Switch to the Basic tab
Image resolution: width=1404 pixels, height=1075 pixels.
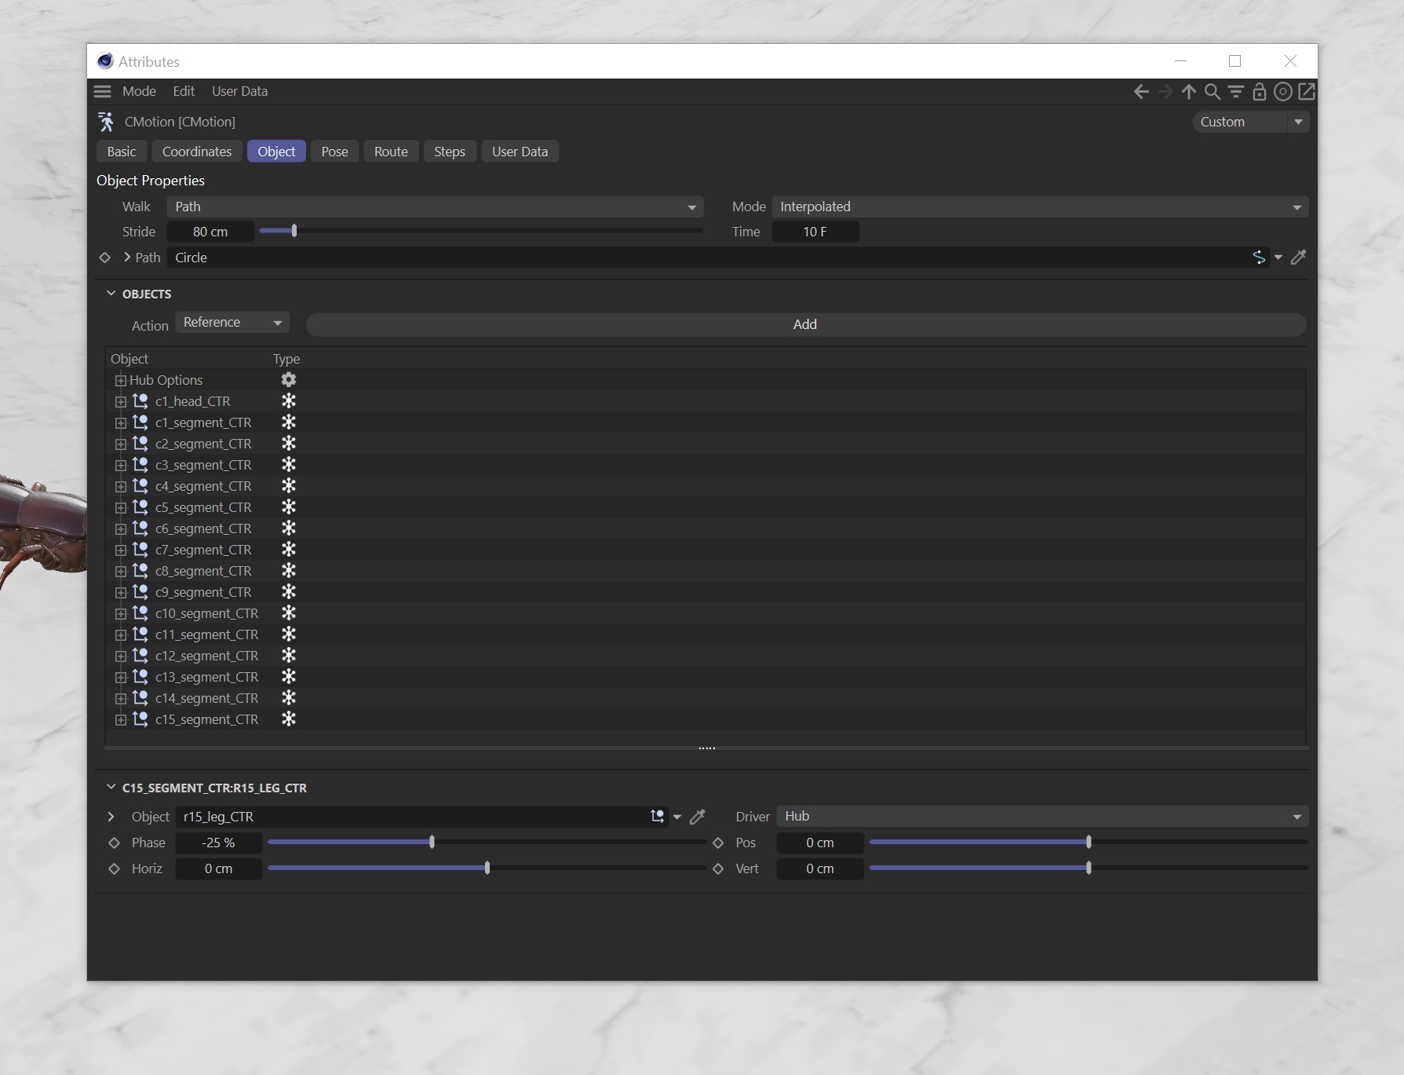point(122,152)
